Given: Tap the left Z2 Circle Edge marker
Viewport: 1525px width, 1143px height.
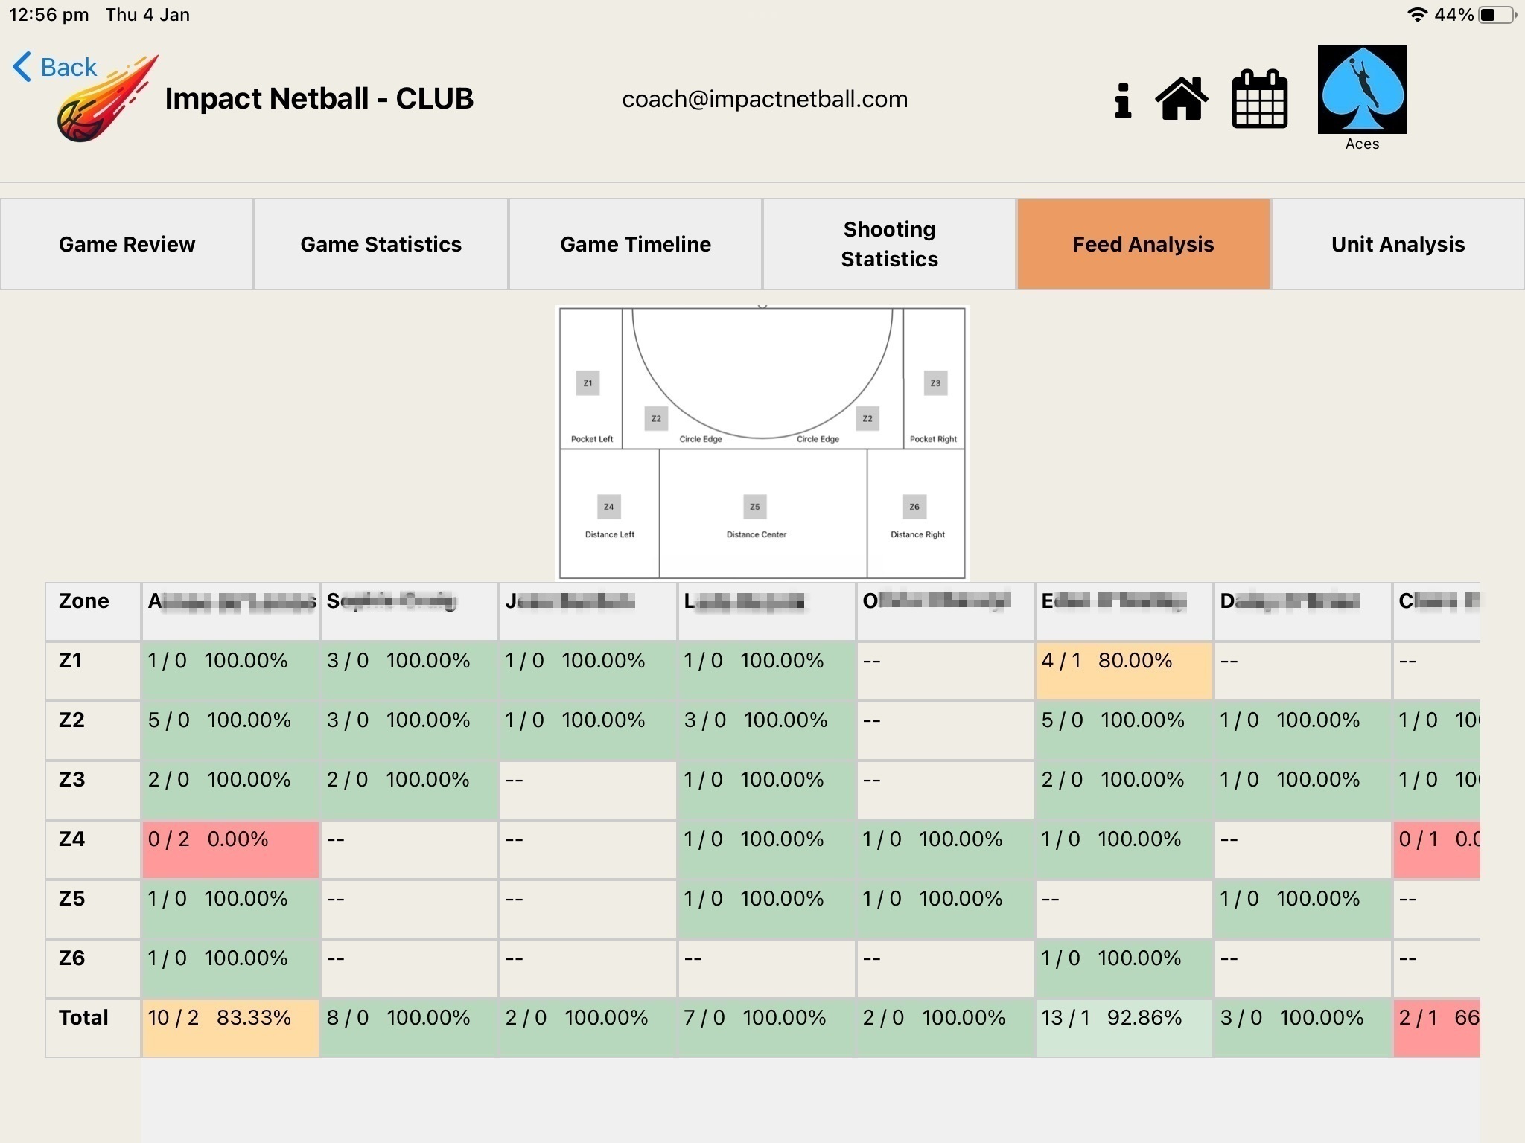Looking at the screenshot, I should pyautogui.click(x=656, y=418).
